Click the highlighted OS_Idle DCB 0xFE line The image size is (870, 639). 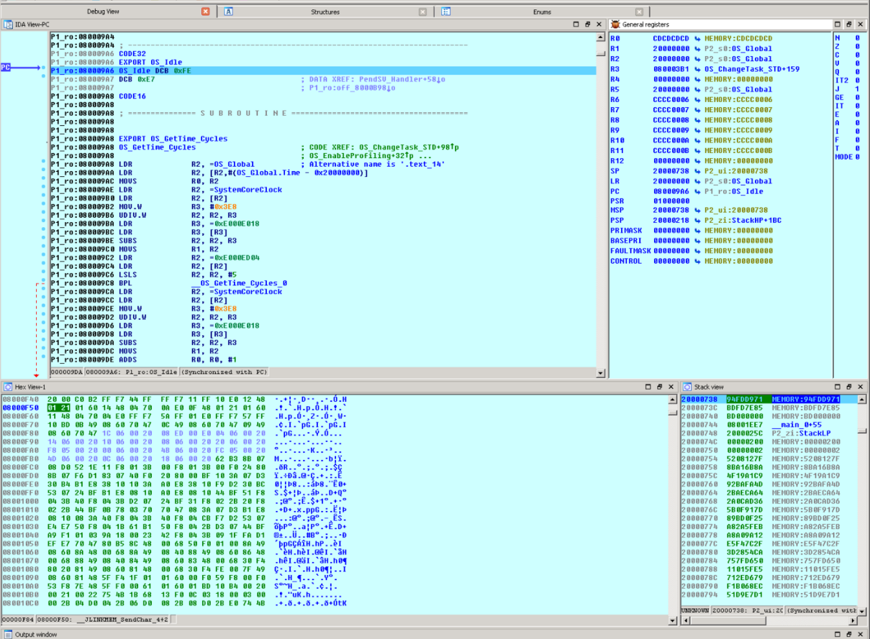click(322, 71)
